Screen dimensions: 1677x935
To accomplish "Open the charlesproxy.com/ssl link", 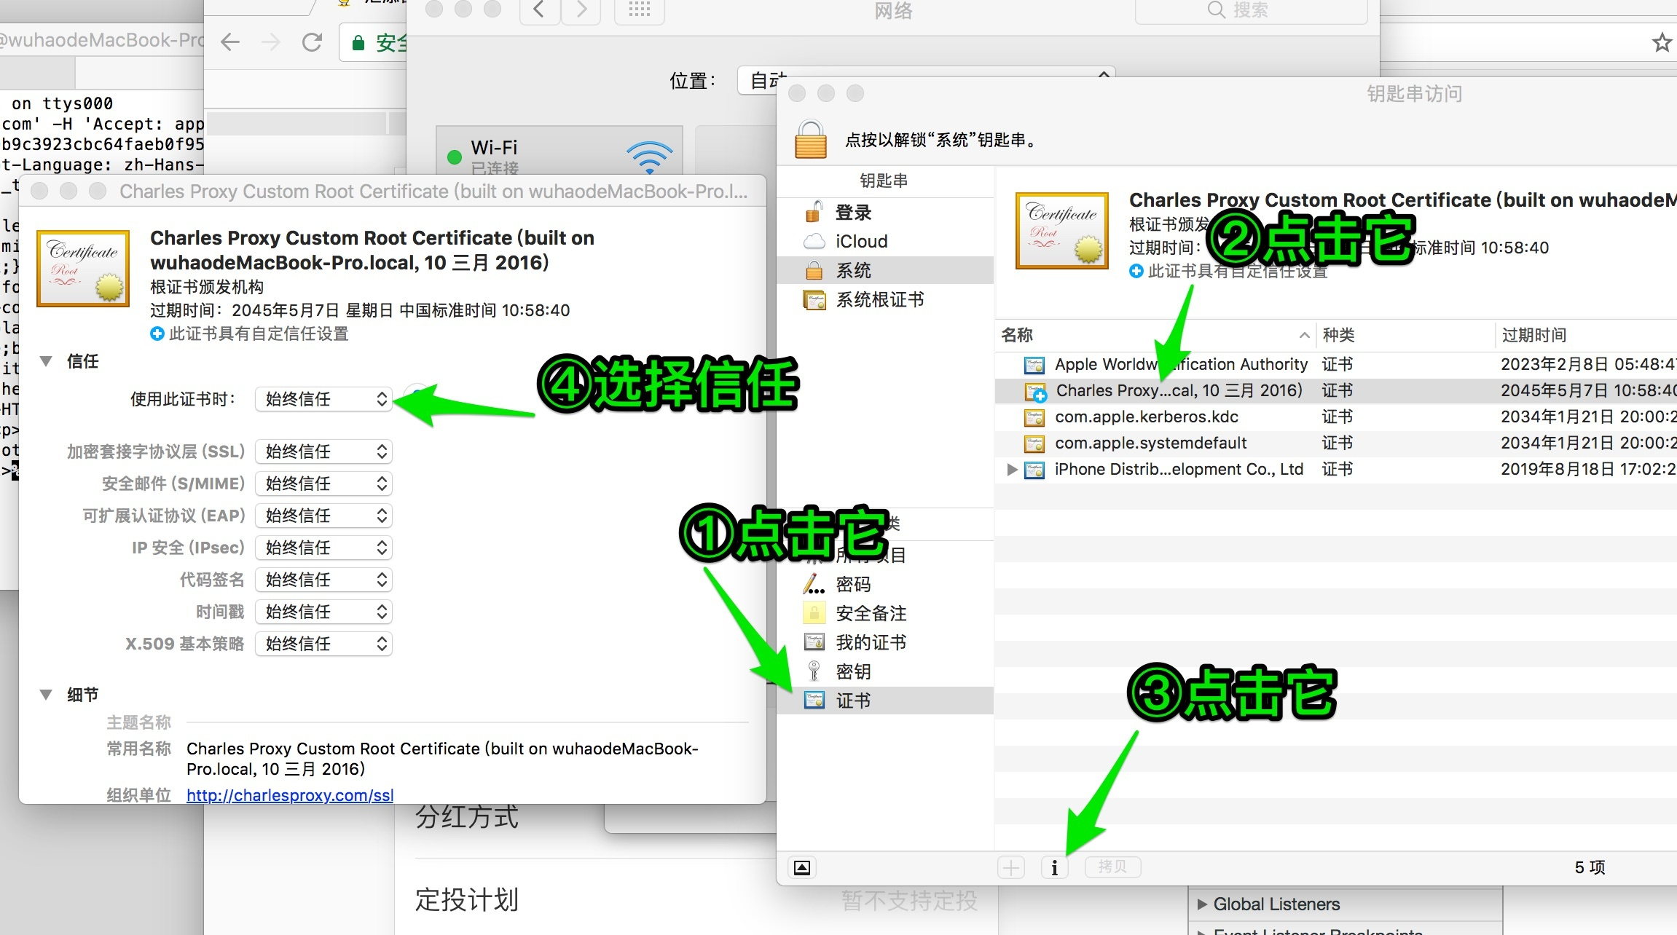I will click(290, 795).
